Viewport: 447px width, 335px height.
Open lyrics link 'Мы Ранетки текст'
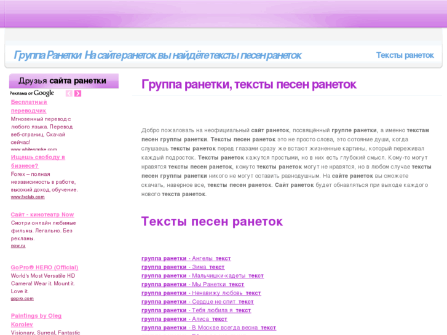[192, 284]
